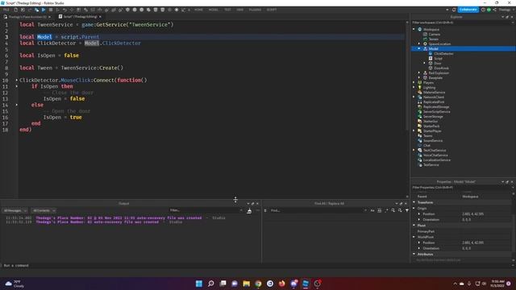Open the HOME ribbon tab
The image size is (516, 290).
click(198, 10)
